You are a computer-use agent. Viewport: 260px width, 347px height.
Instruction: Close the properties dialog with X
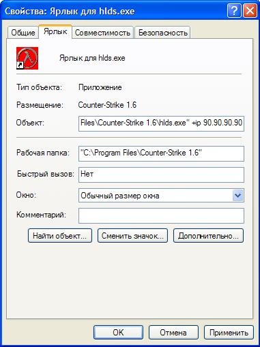[250, 11]
